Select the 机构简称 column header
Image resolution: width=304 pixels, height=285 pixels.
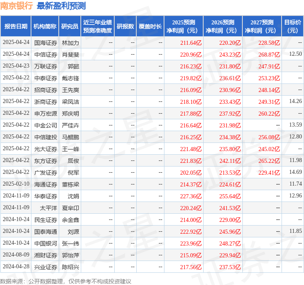pos(45,26)
